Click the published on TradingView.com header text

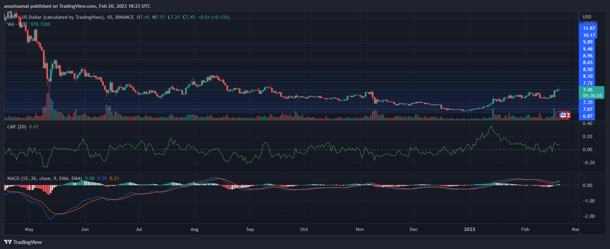click(77, 6)
